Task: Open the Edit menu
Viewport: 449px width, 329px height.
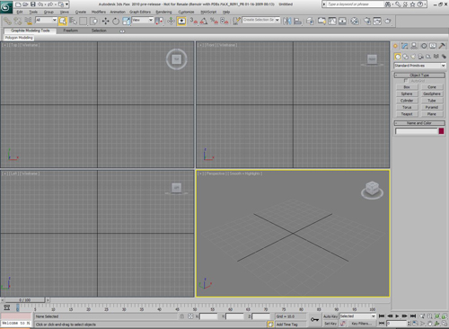Action: click(x=20, y=12)
